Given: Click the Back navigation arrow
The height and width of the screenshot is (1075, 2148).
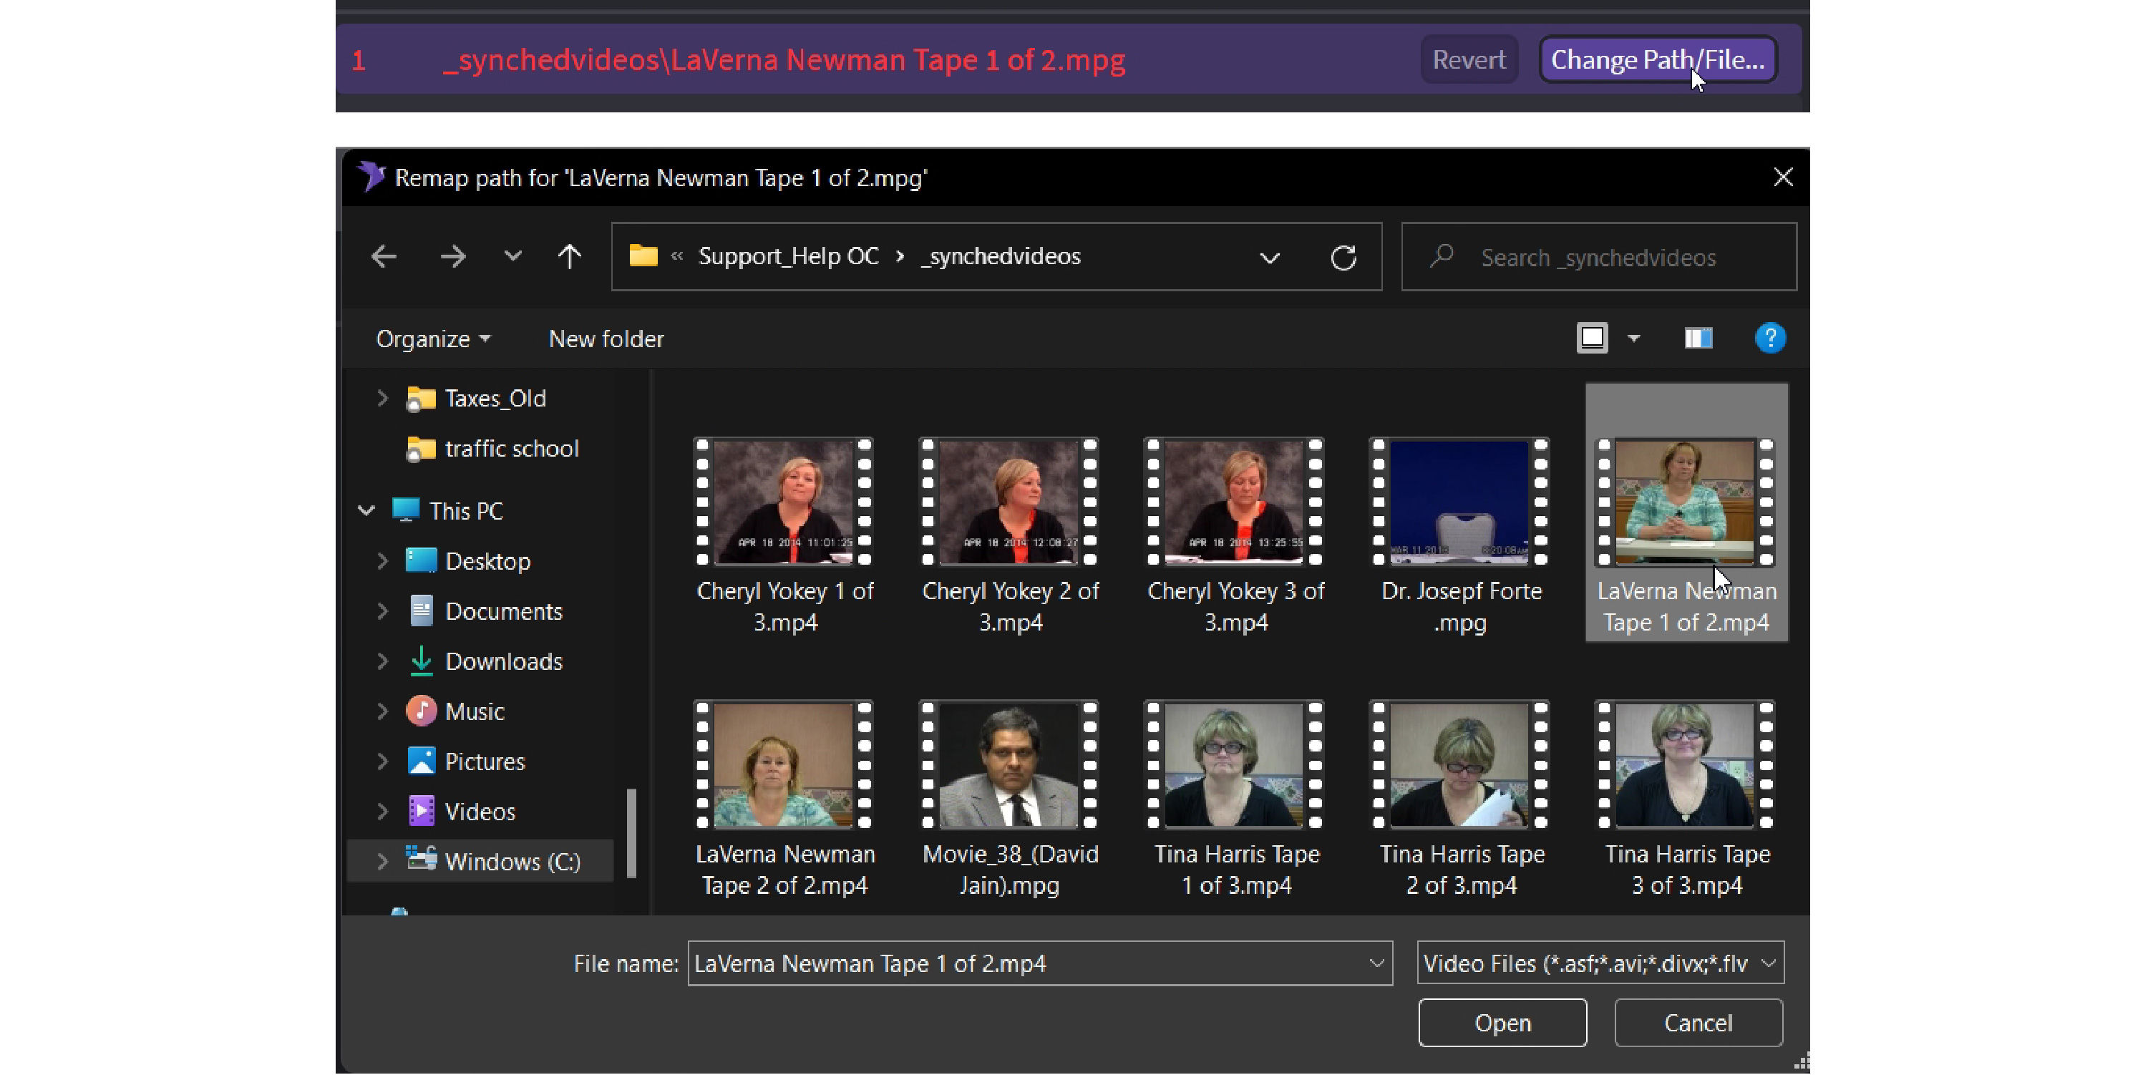Looking at the screenshot, I should tap(383, 256).
